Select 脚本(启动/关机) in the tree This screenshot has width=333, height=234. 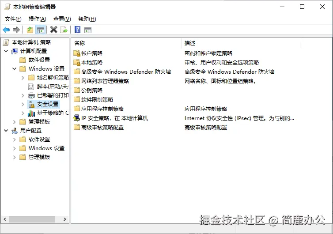tap(52, 87)
